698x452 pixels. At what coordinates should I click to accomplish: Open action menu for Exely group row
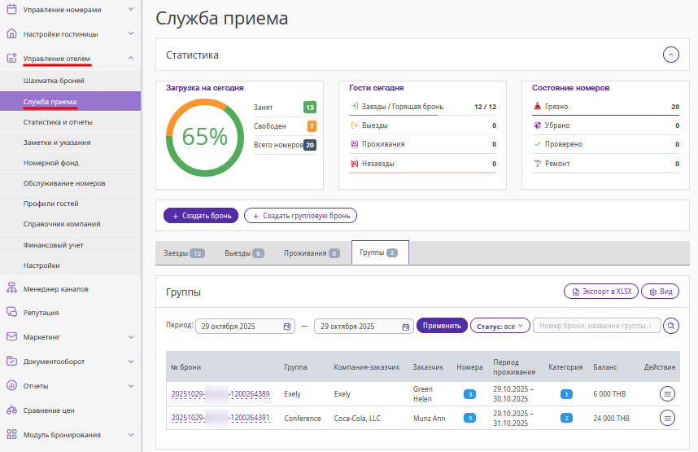[x=668, y=394]
